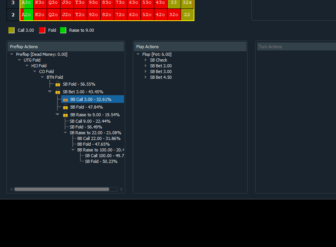Image resolution: width=336 pixels, height=247 pixels.
Task: Select the J2o hand cell
Action: click(67, 15)
